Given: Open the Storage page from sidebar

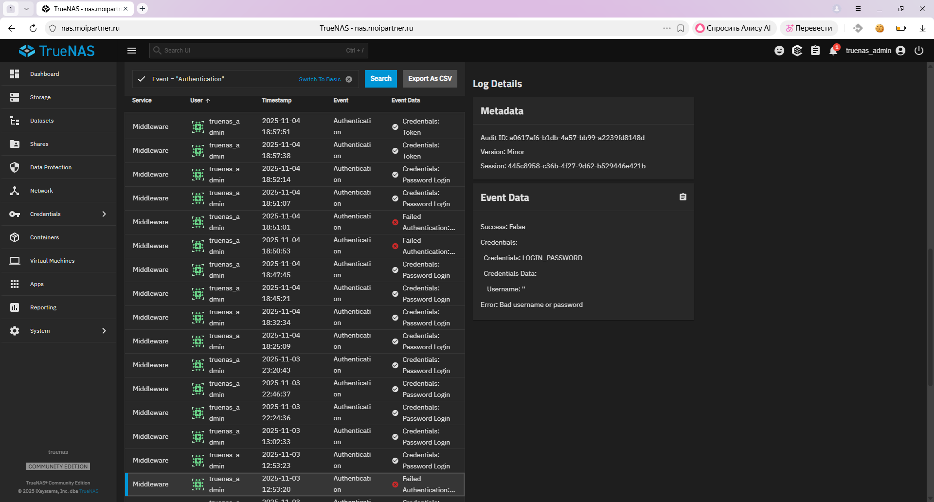Looking at the screenshot, I should click(x=40, y=97).
